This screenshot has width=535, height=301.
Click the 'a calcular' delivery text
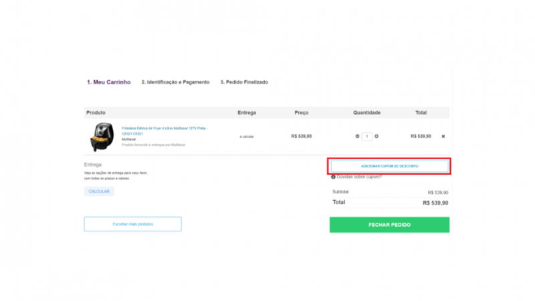pyautogui.click(x=247, y=136)
